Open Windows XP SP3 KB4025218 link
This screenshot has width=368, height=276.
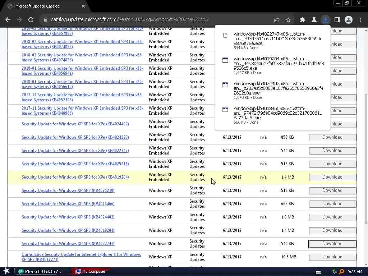(x=68, y=190)
